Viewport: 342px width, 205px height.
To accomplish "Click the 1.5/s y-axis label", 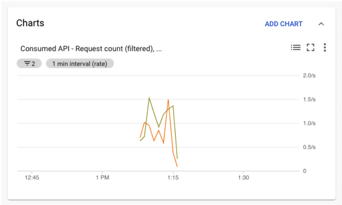I will (x=309, y=99).
